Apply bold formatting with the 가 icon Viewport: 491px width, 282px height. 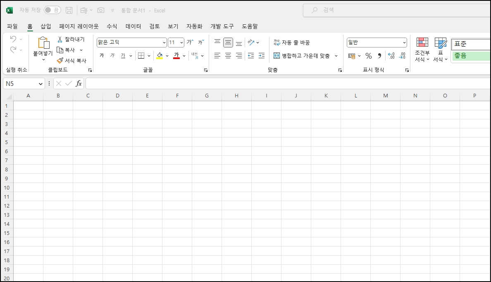click(101, 55)
